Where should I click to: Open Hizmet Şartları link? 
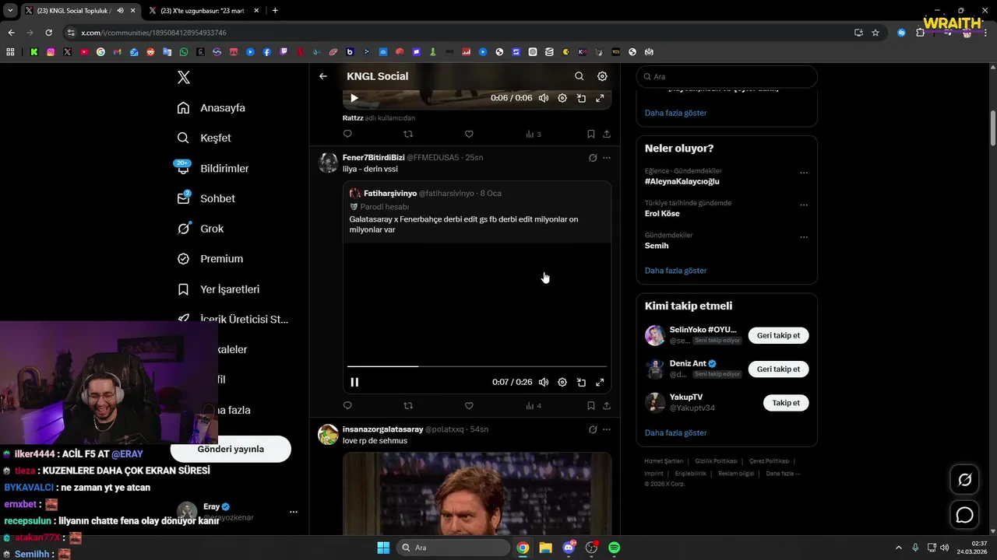click(664, 461)
